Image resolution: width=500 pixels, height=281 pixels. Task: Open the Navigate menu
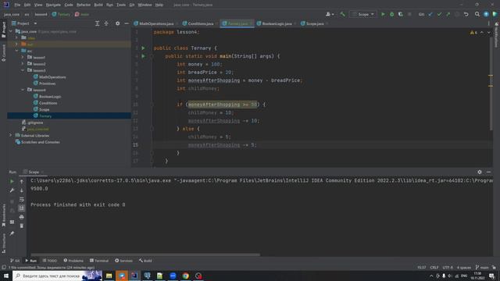53,5
